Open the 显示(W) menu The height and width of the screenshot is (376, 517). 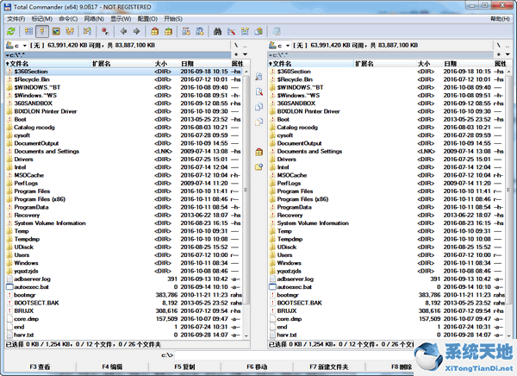[x=121, y=19]
